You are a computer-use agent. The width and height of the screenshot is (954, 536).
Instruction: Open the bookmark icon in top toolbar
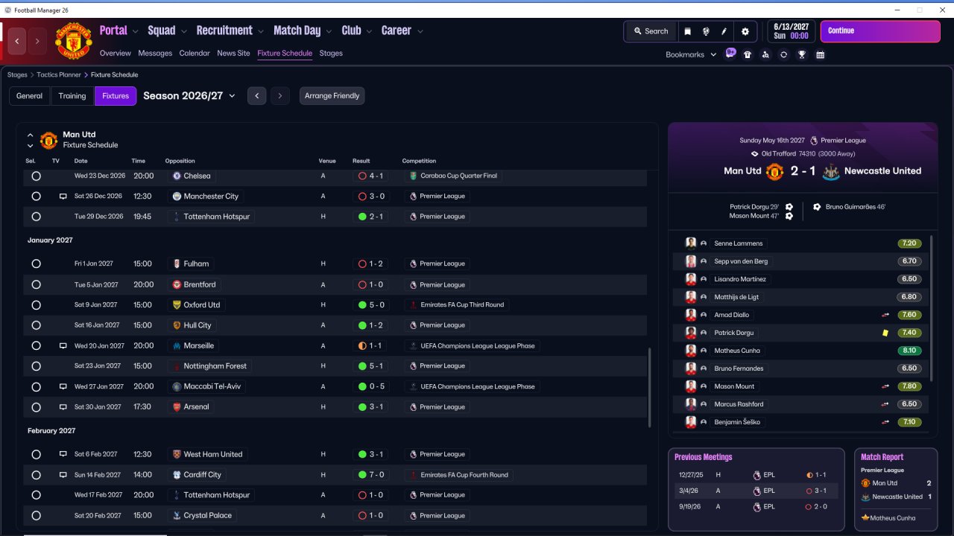click(687, 31)
